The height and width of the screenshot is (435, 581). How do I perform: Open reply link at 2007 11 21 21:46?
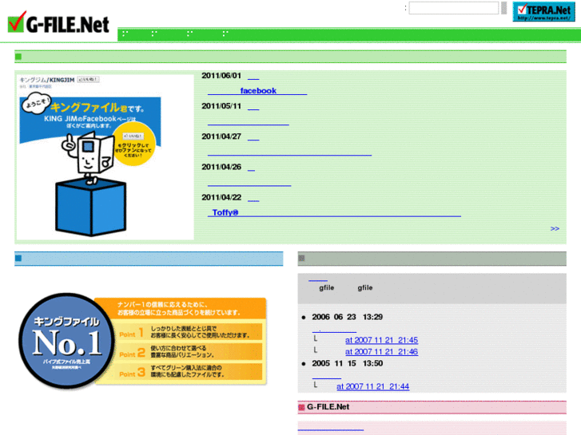tap(382, 352)
